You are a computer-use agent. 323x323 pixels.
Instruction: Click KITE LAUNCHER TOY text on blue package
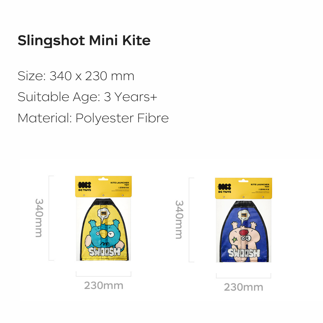point(260,185)
